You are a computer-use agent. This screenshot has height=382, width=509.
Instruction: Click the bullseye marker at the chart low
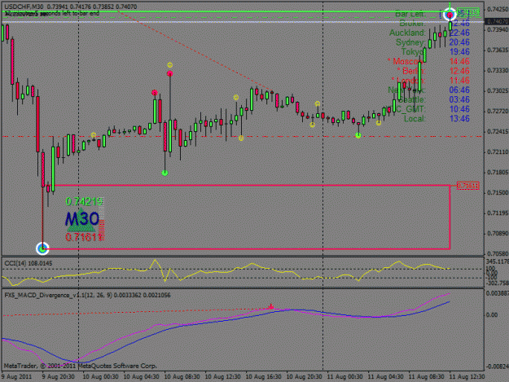42,248
